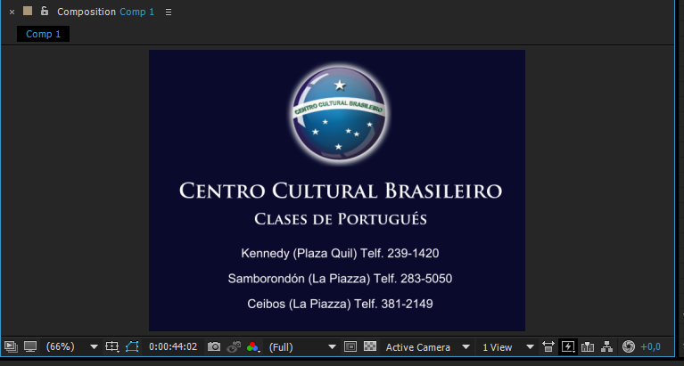Click the Comp 1 name in panel title
The width and height of the screenshot is (684, 366).
click(137, 12)
